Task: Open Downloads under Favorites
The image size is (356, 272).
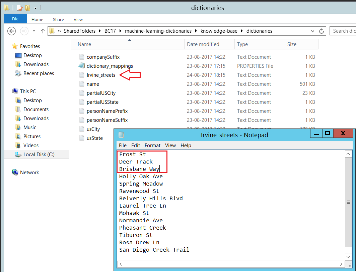Action: (x=36, y=64)
